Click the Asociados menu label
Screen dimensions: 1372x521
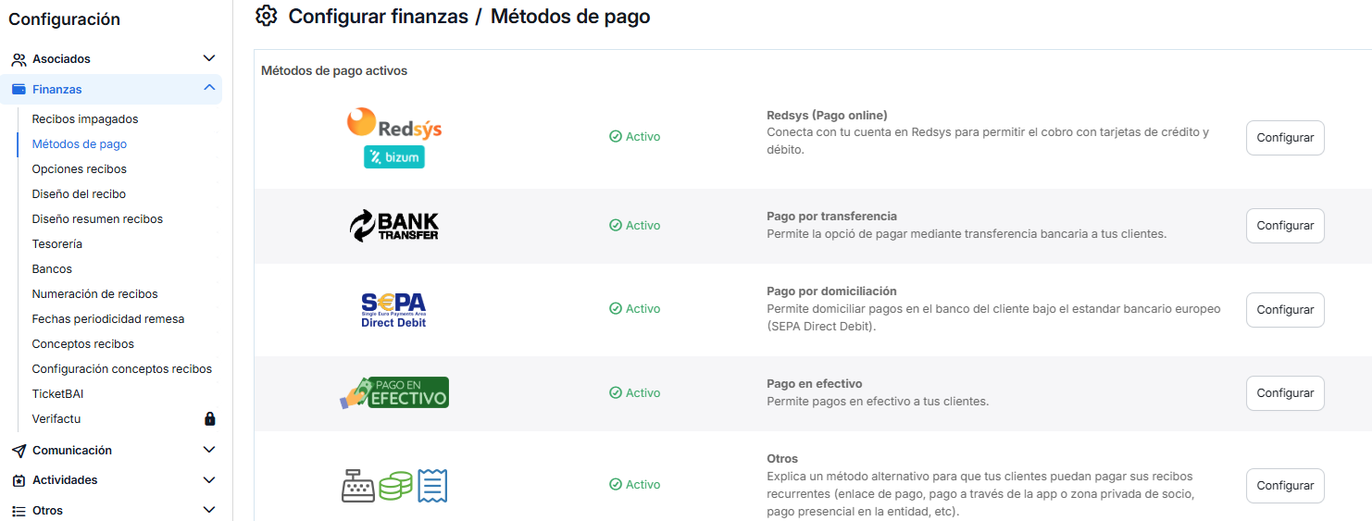[61, 59]
